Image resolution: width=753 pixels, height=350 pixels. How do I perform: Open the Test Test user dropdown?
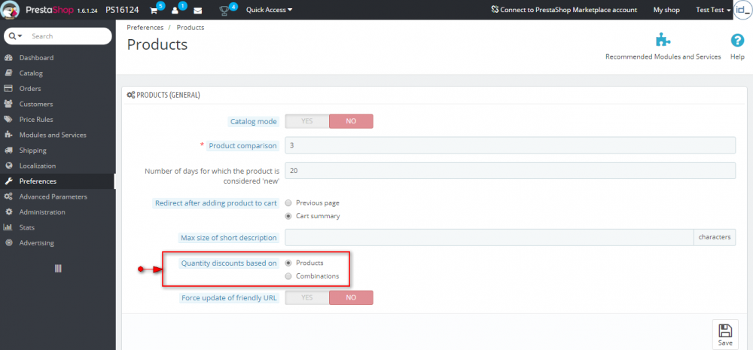click(713, 10)
